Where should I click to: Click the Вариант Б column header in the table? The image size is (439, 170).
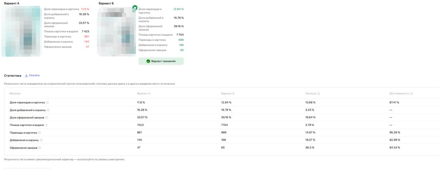point(228,94)
